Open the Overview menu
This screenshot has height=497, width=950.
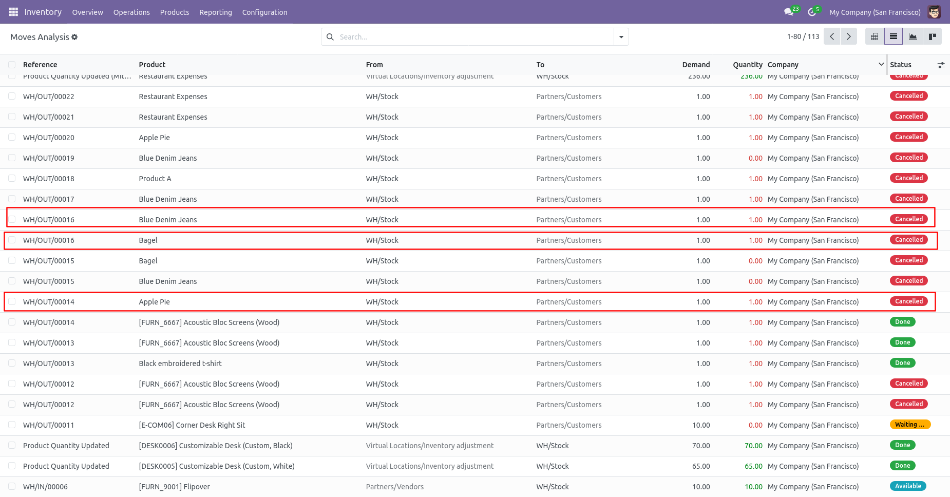click(x=87, y=12)
